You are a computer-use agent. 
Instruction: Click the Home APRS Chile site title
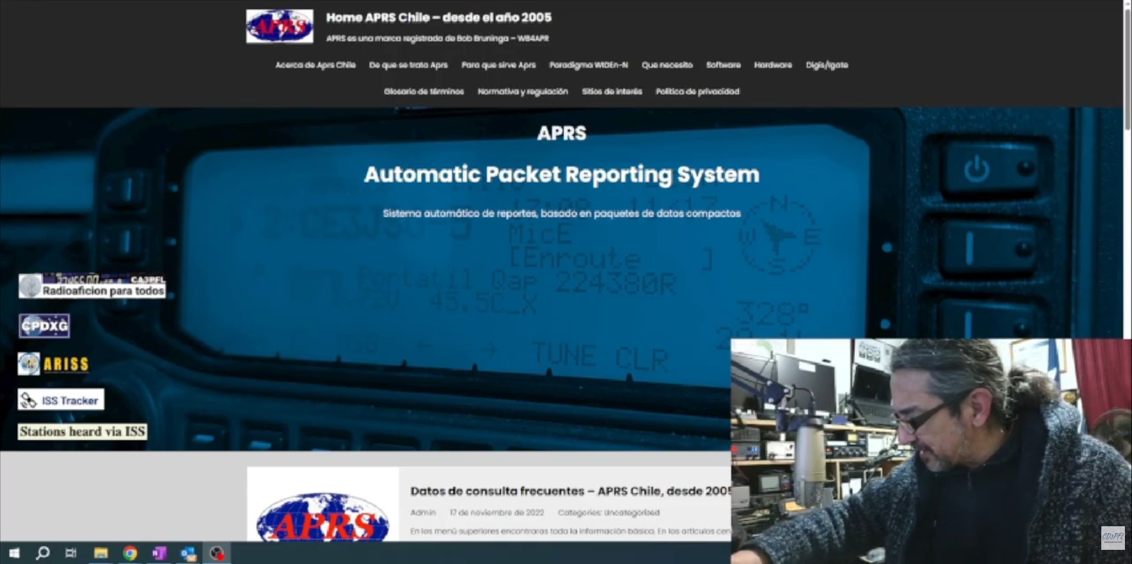click(439, 18)
